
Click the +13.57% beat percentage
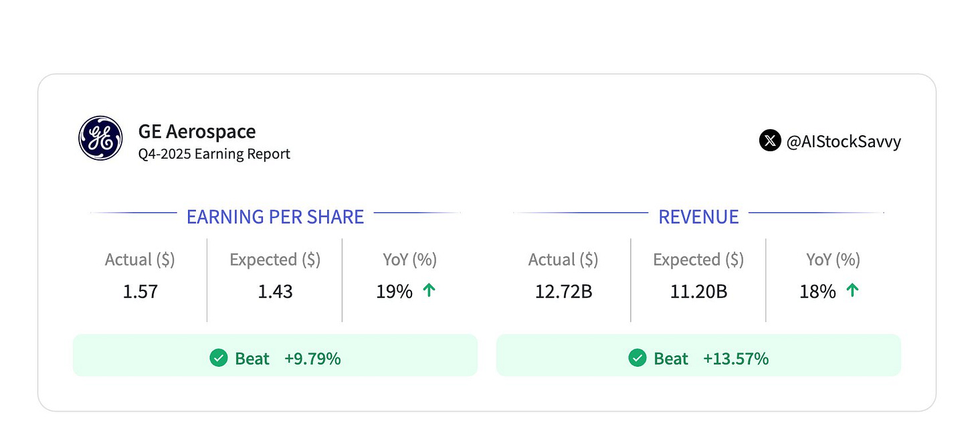(736, 359)
